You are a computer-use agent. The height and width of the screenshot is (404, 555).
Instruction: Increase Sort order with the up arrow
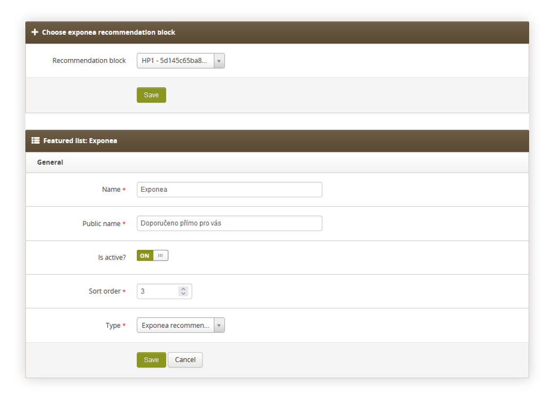coord(183,289)
